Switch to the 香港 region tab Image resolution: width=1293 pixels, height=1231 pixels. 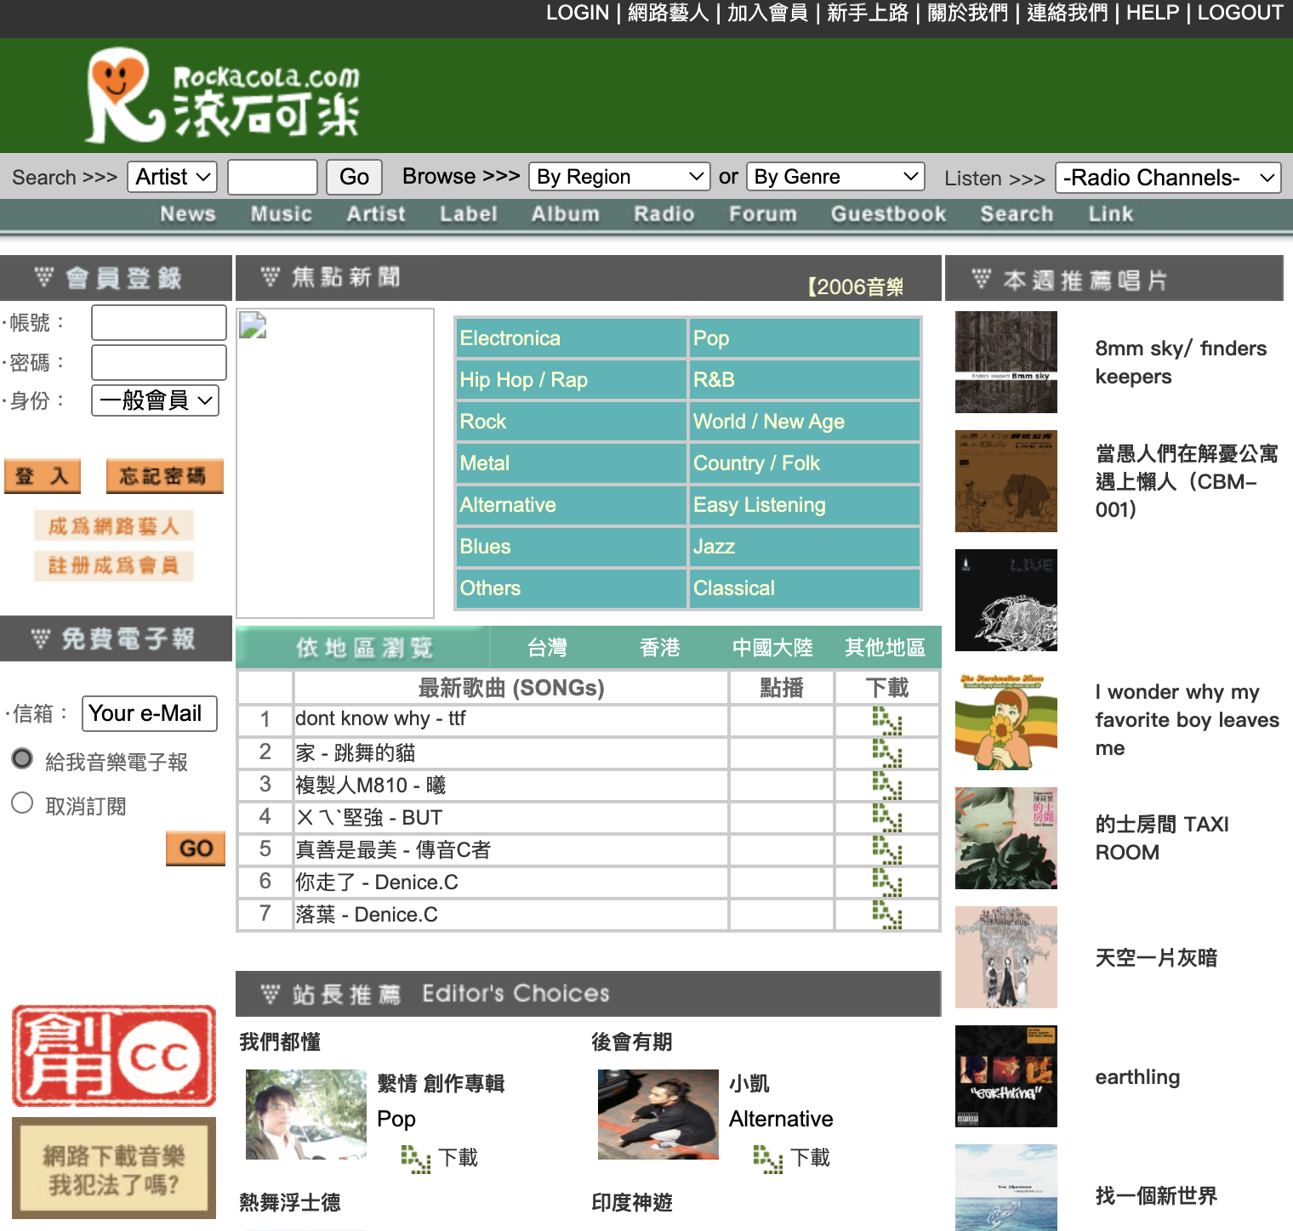[x=660, y=647]
